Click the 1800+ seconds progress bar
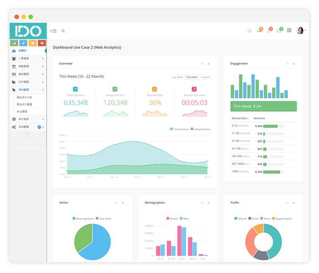 (x=273, y=172)
